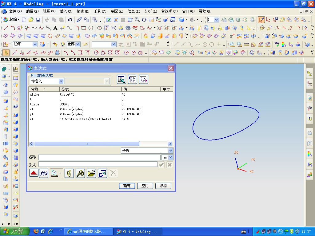Create multiple interpart expressions icon

143,79
